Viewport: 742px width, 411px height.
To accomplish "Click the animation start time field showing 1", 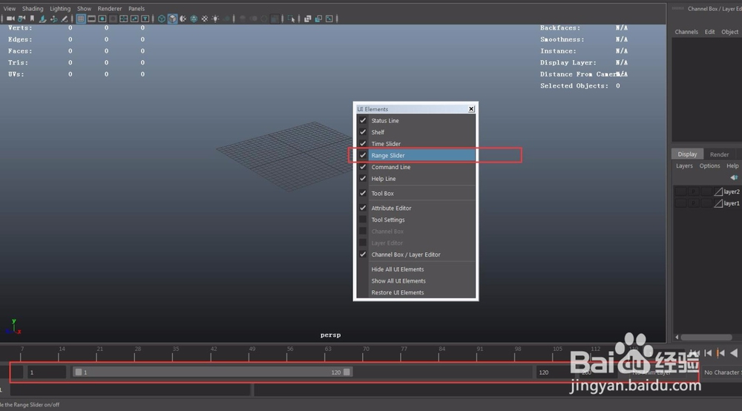I will (46, 372).
